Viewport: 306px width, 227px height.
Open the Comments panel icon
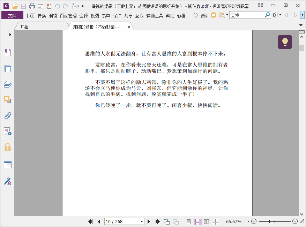[8, 100]
